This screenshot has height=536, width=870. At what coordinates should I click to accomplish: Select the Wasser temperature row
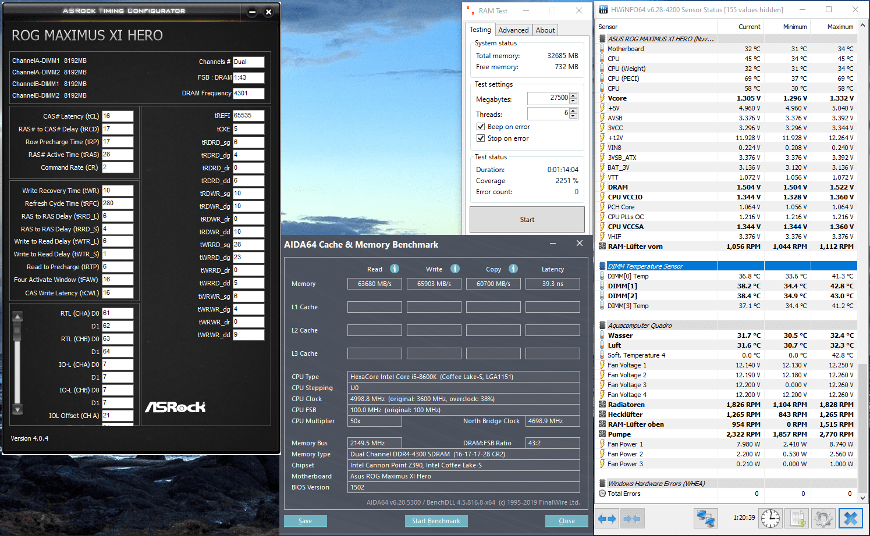727,335
